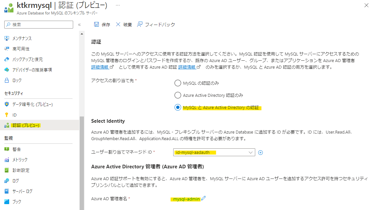Collapse the sidebar with double-chevron icon

pyautogui.click(x=79, y=25)
